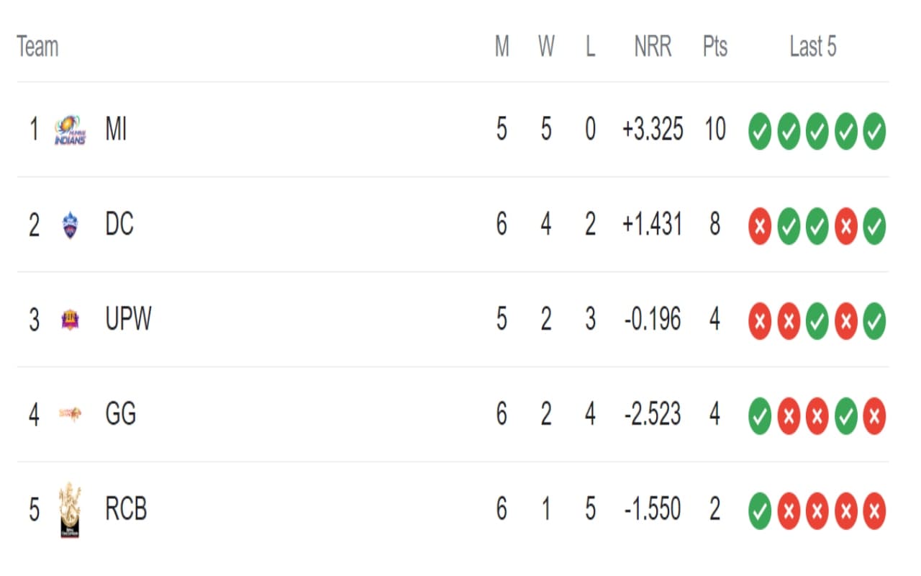Click the RCB team logo
Screen dimensions: 921x576
click(70, 510)
